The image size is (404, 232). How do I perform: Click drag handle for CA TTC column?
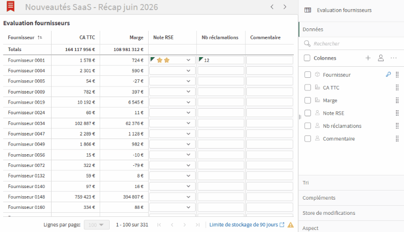coord(397,87)
